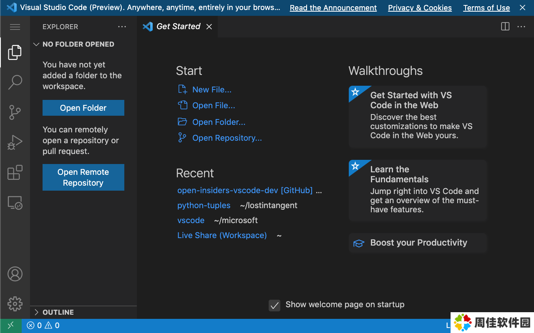This screenshot has width=534, height=333.
Task: Open the Search view icon
Action: pyautogui.click(x=15, y=82)
